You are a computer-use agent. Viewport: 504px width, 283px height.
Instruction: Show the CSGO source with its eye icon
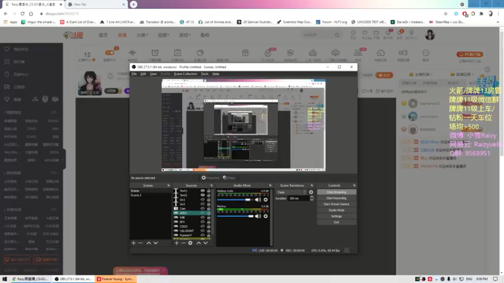[202, 226]
